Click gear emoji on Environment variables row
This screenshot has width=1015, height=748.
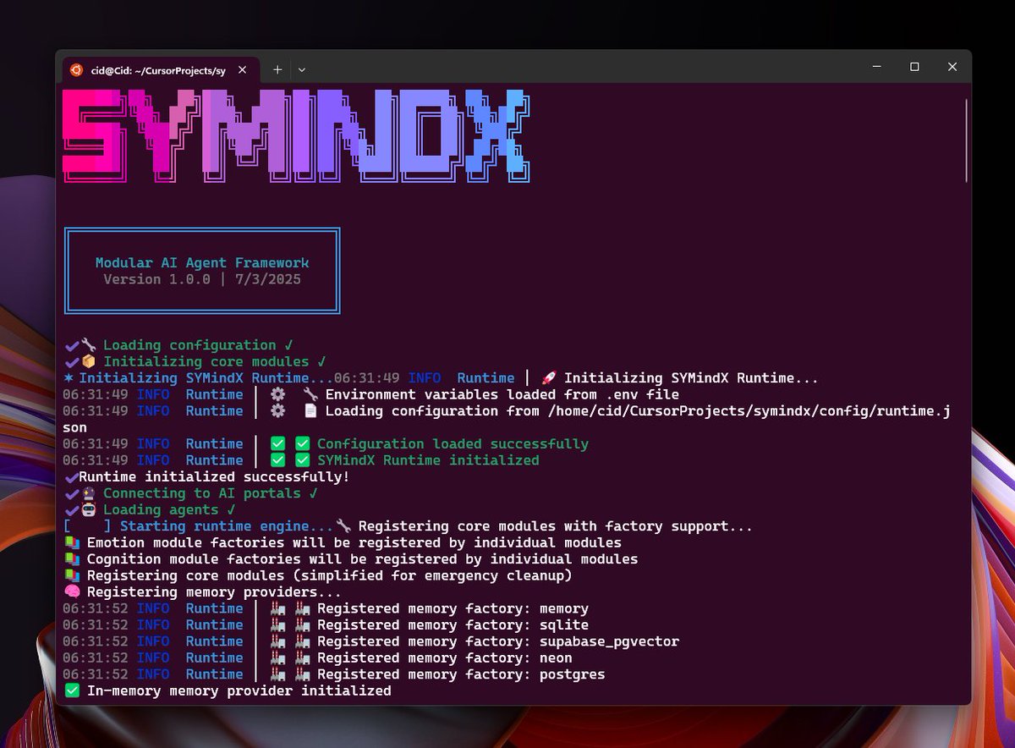pyautogui.click(x=277, y=394)
